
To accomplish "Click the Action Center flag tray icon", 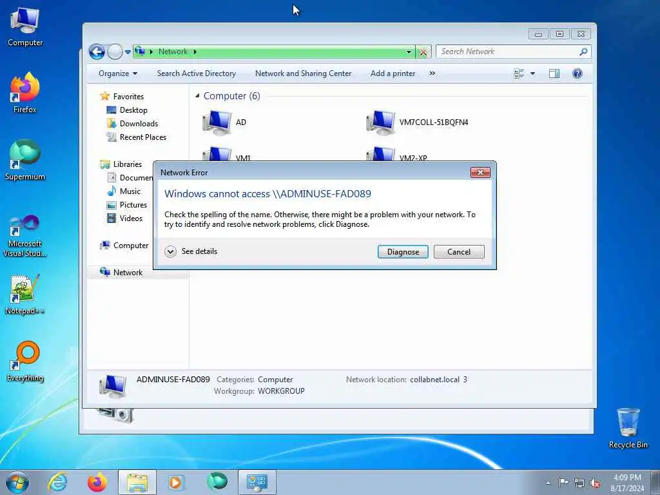I will [x=563, y=482].
